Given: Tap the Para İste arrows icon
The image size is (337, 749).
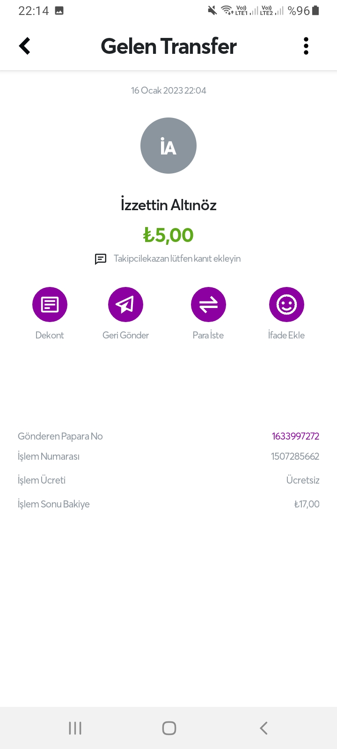Looking at the screenshot, I should 208,305.
